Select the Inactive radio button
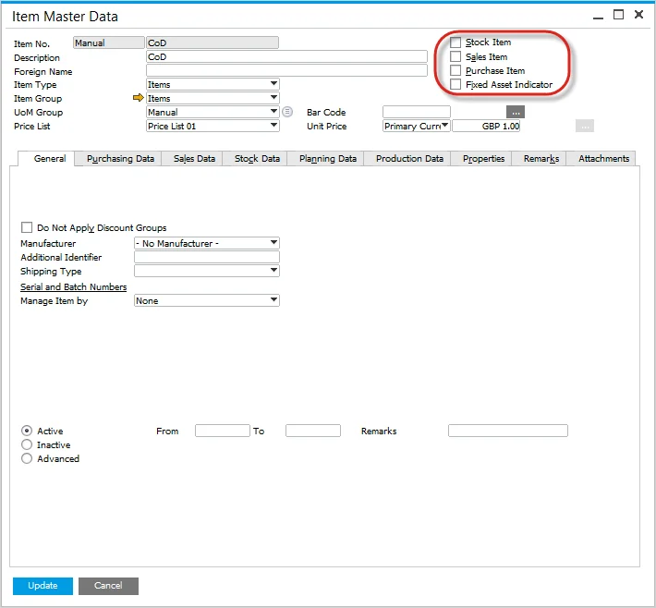This screenshot has width=656, height=608. tap(27, 444)
